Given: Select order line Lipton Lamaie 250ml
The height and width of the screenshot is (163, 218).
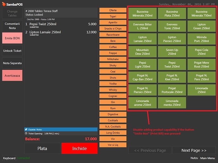Looking at the screenshot, I should [61, 33].
